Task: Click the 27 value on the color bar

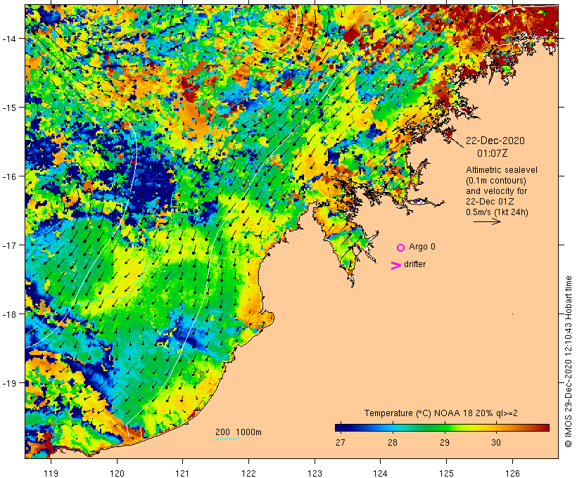Action: [341, 442]
